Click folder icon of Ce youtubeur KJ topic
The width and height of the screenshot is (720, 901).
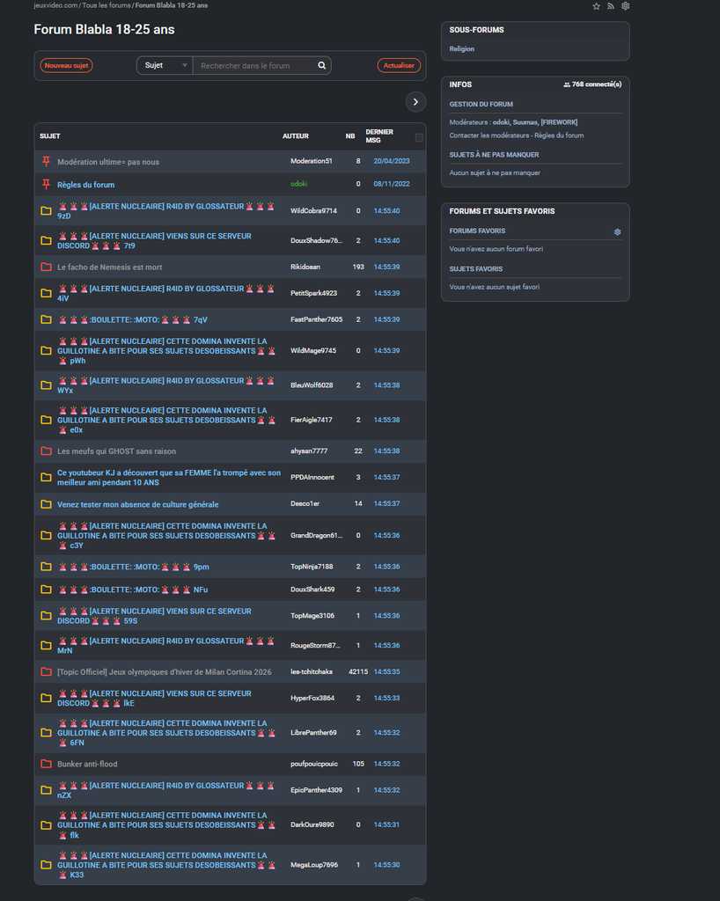point(46,477)
